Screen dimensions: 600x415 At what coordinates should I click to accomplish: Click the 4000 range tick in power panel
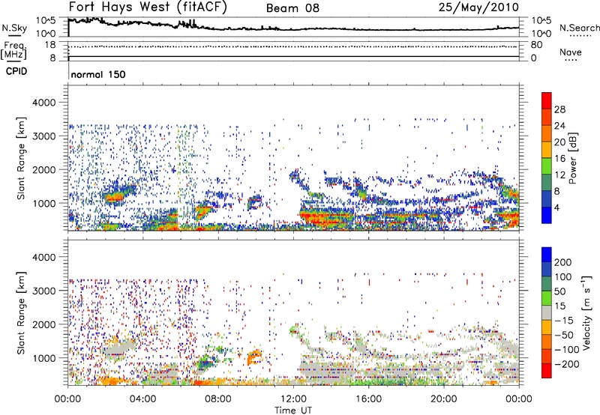coord(43,103)
